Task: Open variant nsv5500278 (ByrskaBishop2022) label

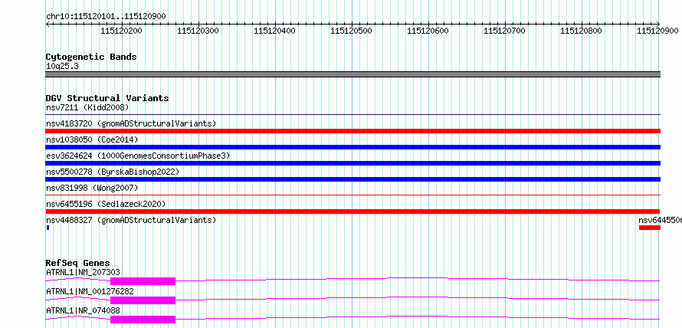Action: pyautogui.click(x=113, y=172)
